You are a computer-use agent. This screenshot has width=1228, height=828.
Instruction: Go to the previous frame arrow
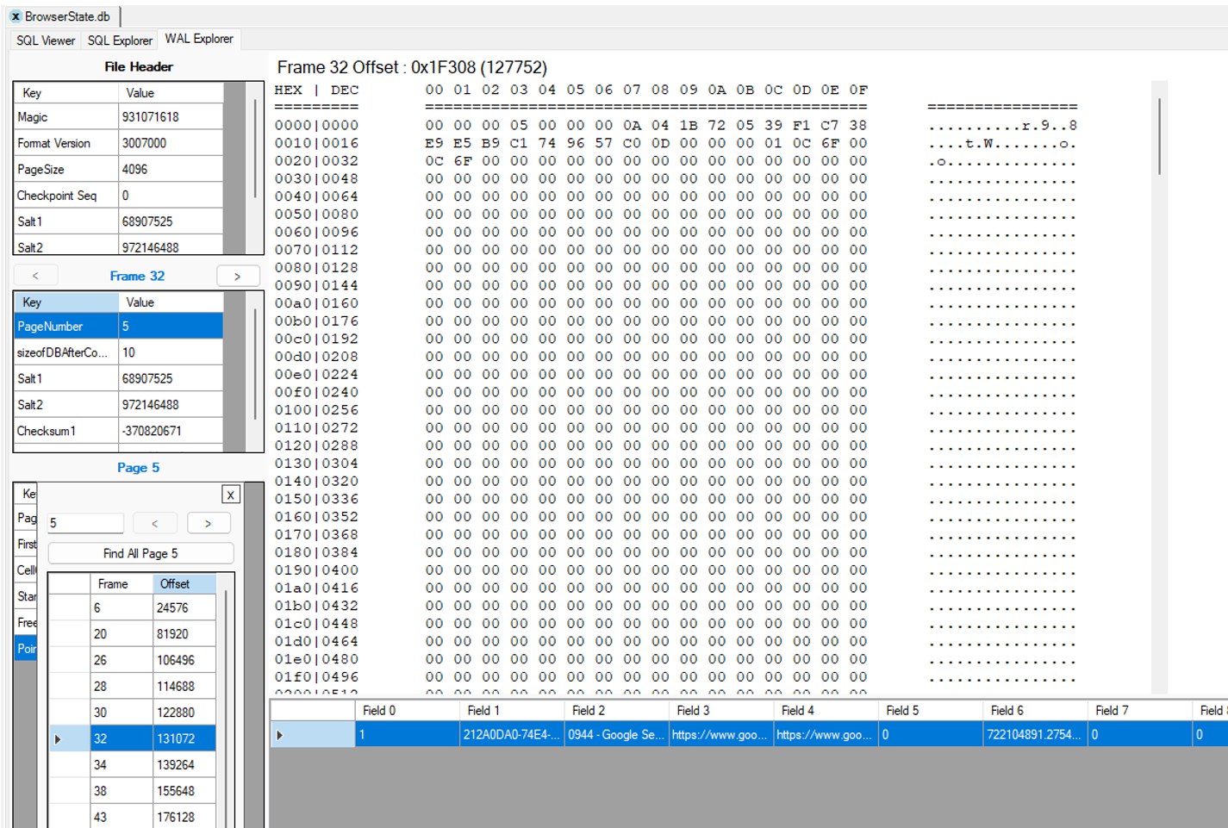(x=35, y=276)
